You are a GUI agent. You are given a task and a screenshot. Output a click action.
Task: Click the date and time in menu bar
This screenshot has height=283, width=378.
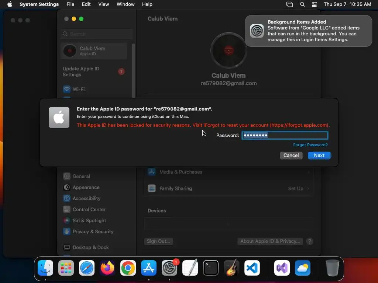pyautogui.click(x=347, y=4)
